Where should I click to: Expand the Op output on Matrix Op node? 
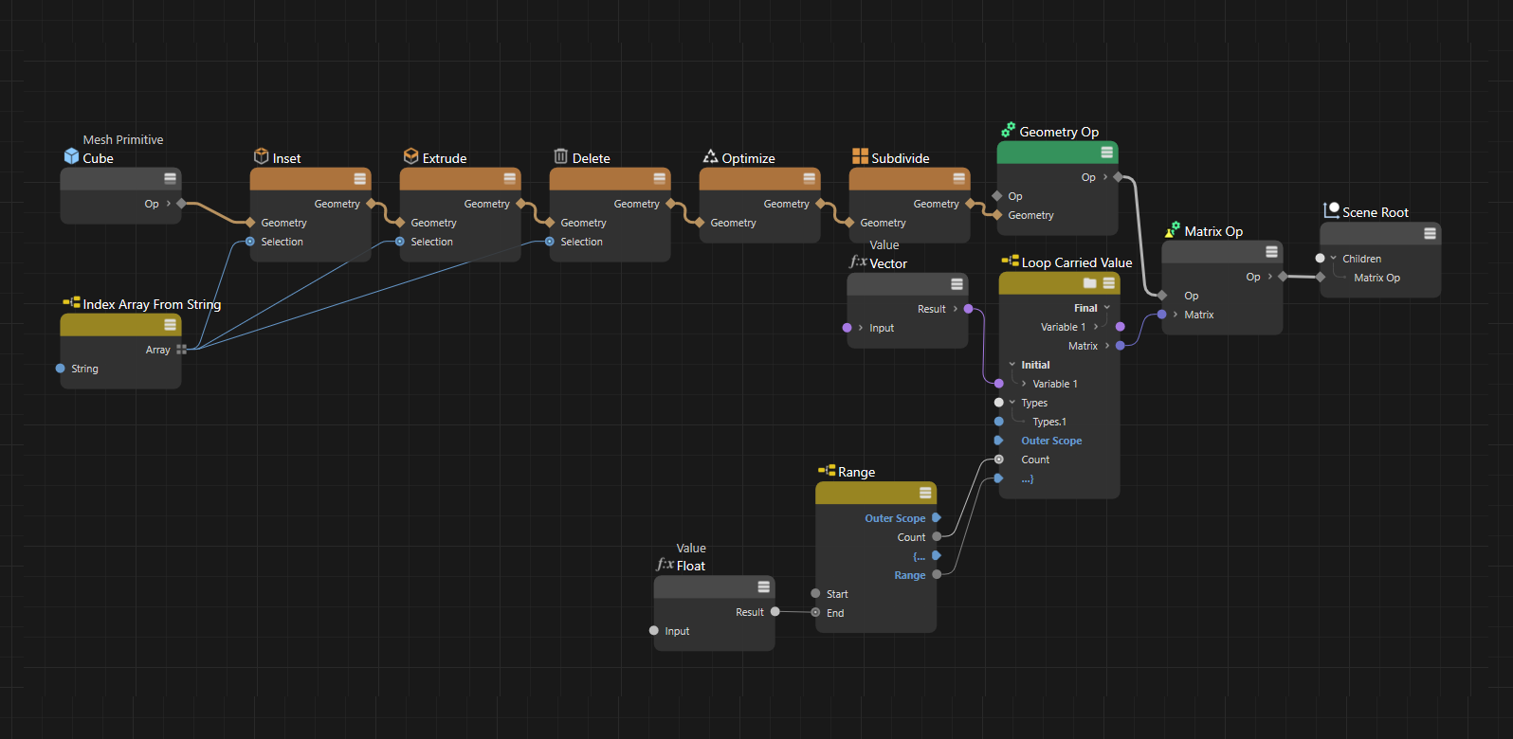click(x=1270, y=277)
